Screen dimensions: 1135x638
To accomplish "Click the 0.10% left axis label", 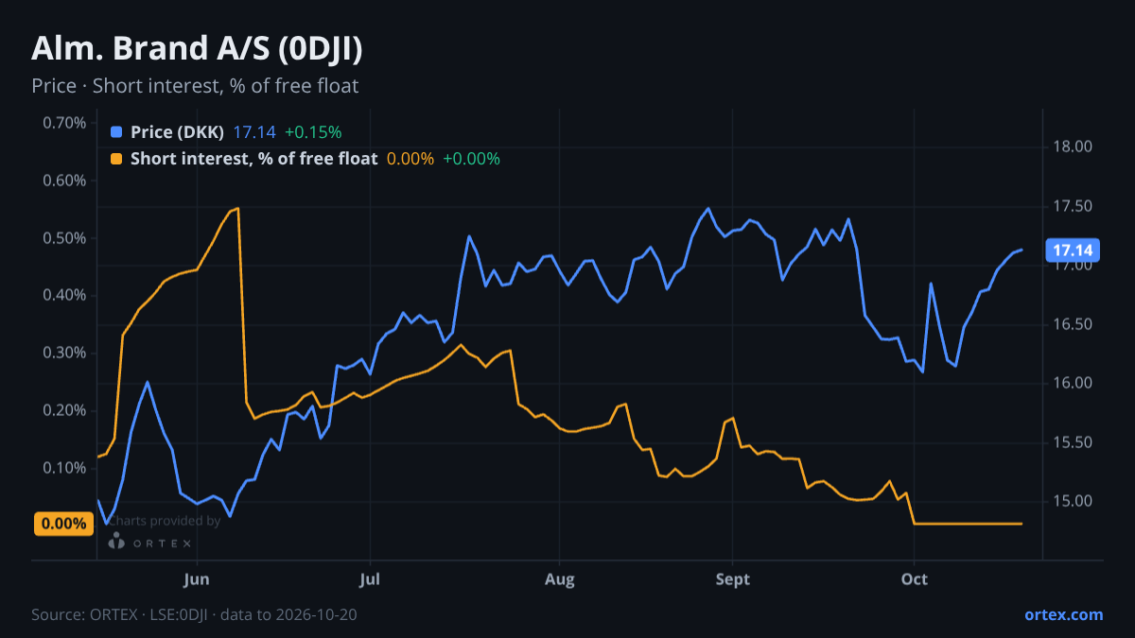I will (64, 468).
